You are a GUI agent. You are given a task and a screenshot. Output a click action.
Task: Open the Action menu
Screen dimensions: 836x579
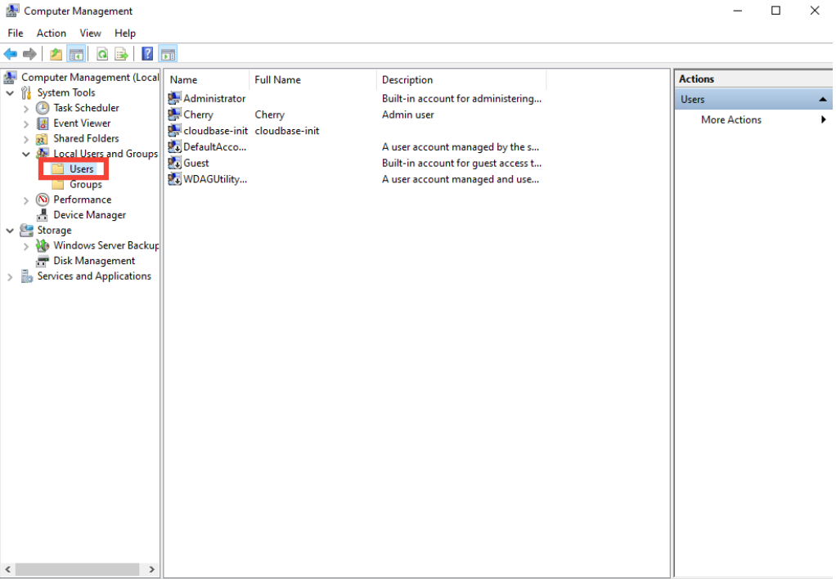(51, 33)
